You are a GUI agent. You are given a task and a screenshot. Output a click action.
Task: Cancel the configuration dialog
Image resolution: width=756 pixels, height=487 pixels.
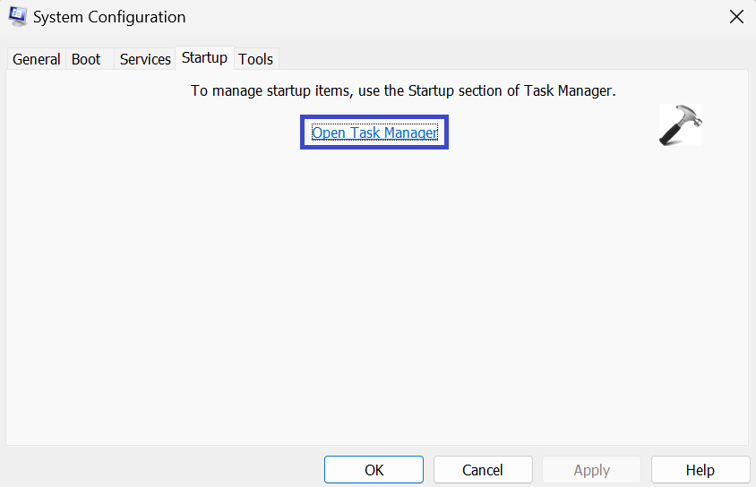[483, 470]
